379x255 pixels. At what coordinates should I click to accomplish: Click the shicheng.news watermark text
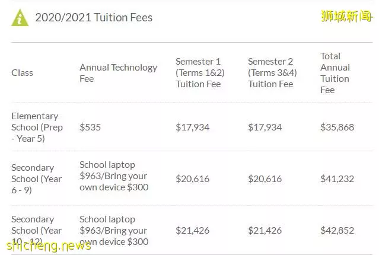[49, 246]
